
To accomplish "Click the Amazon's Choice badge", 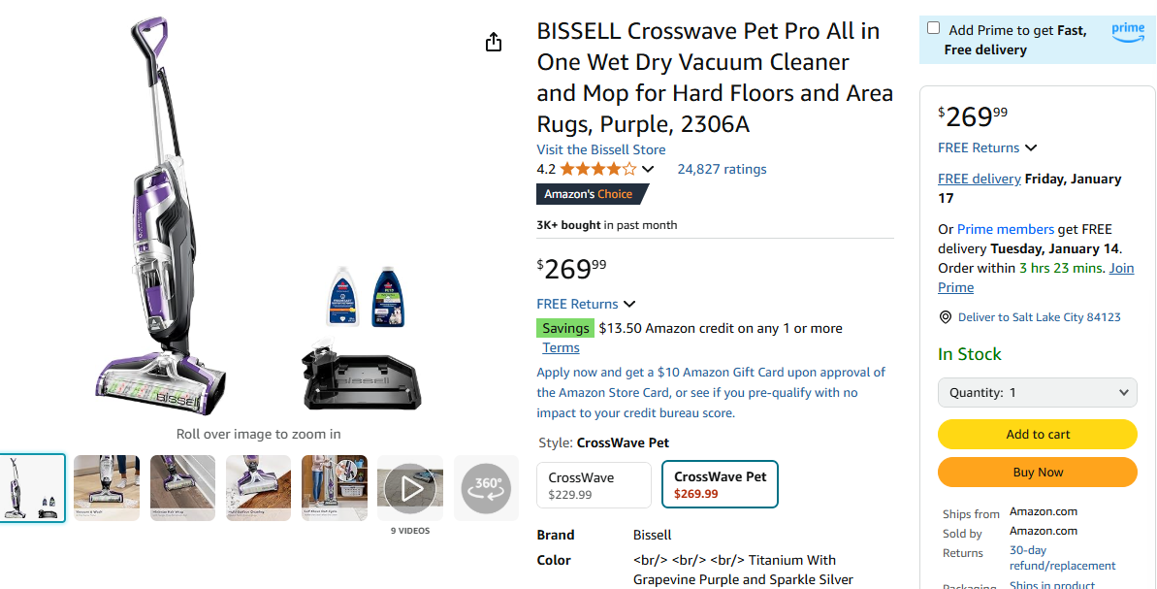I will 587,193.
